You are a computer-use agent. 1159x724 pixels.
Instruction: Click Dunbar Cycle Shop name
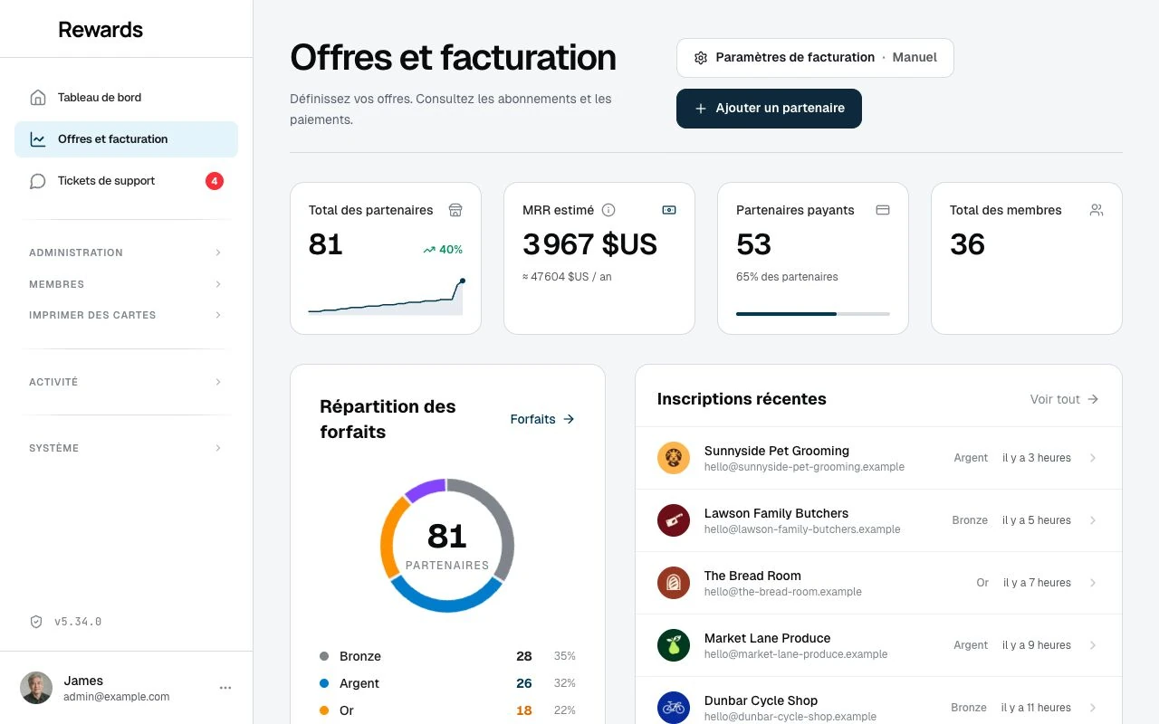(x=761, y=700)
